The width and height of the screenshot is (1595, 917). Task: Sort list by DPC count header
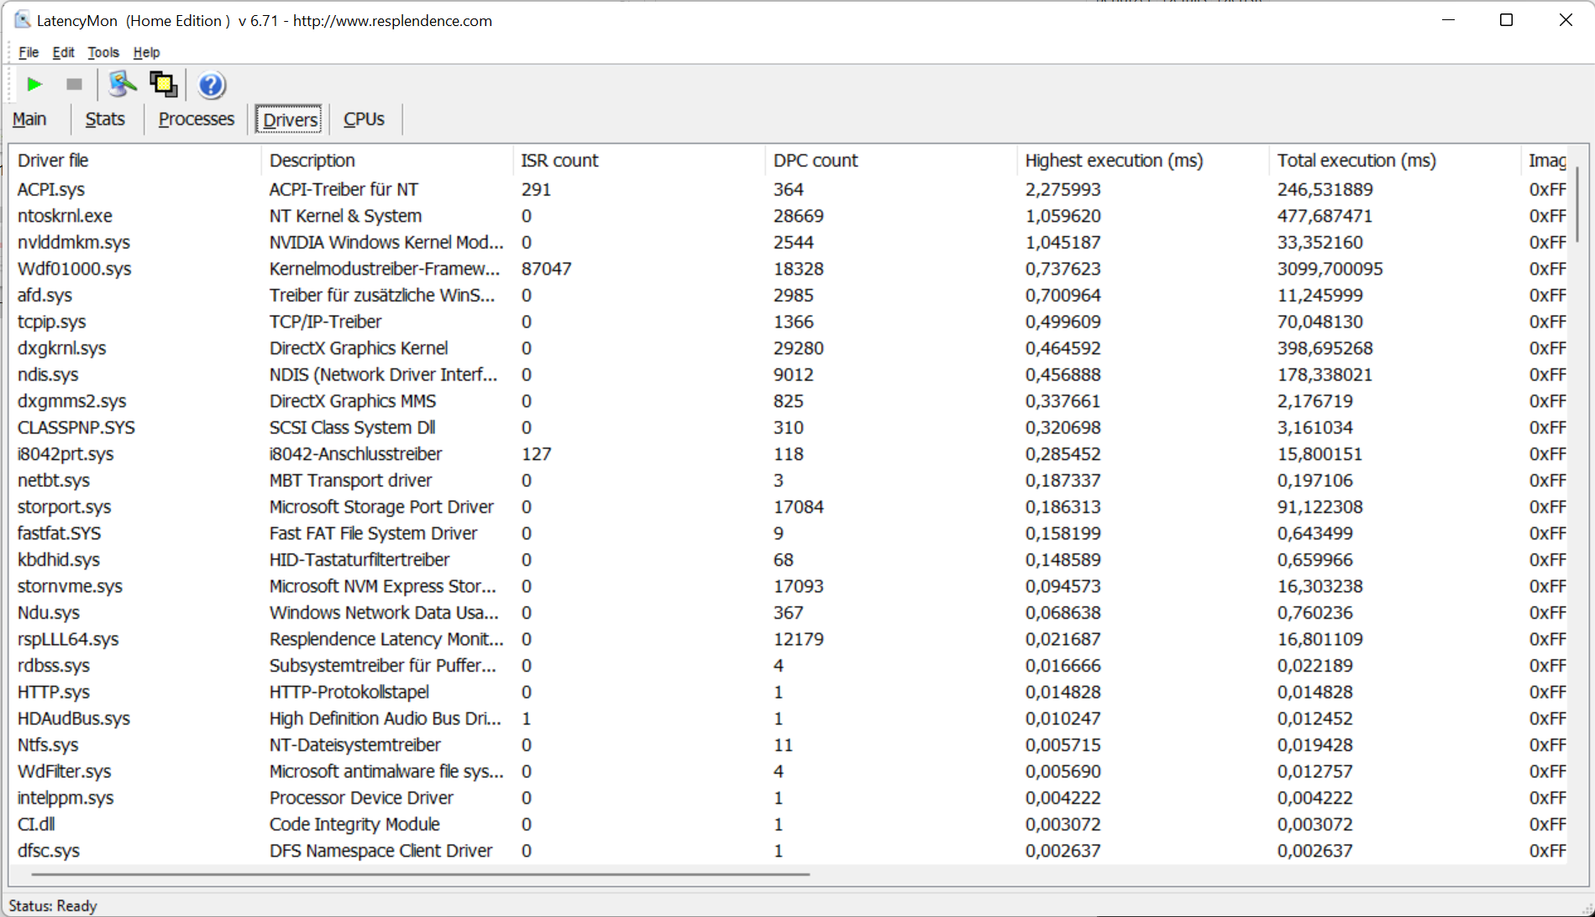coord(815,160)
